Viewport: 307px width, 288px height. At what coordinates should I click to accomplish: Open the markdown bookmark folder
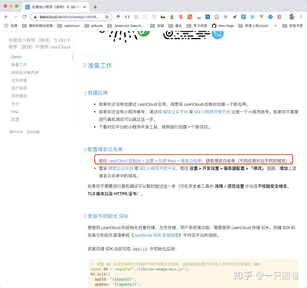click(69, 26)
